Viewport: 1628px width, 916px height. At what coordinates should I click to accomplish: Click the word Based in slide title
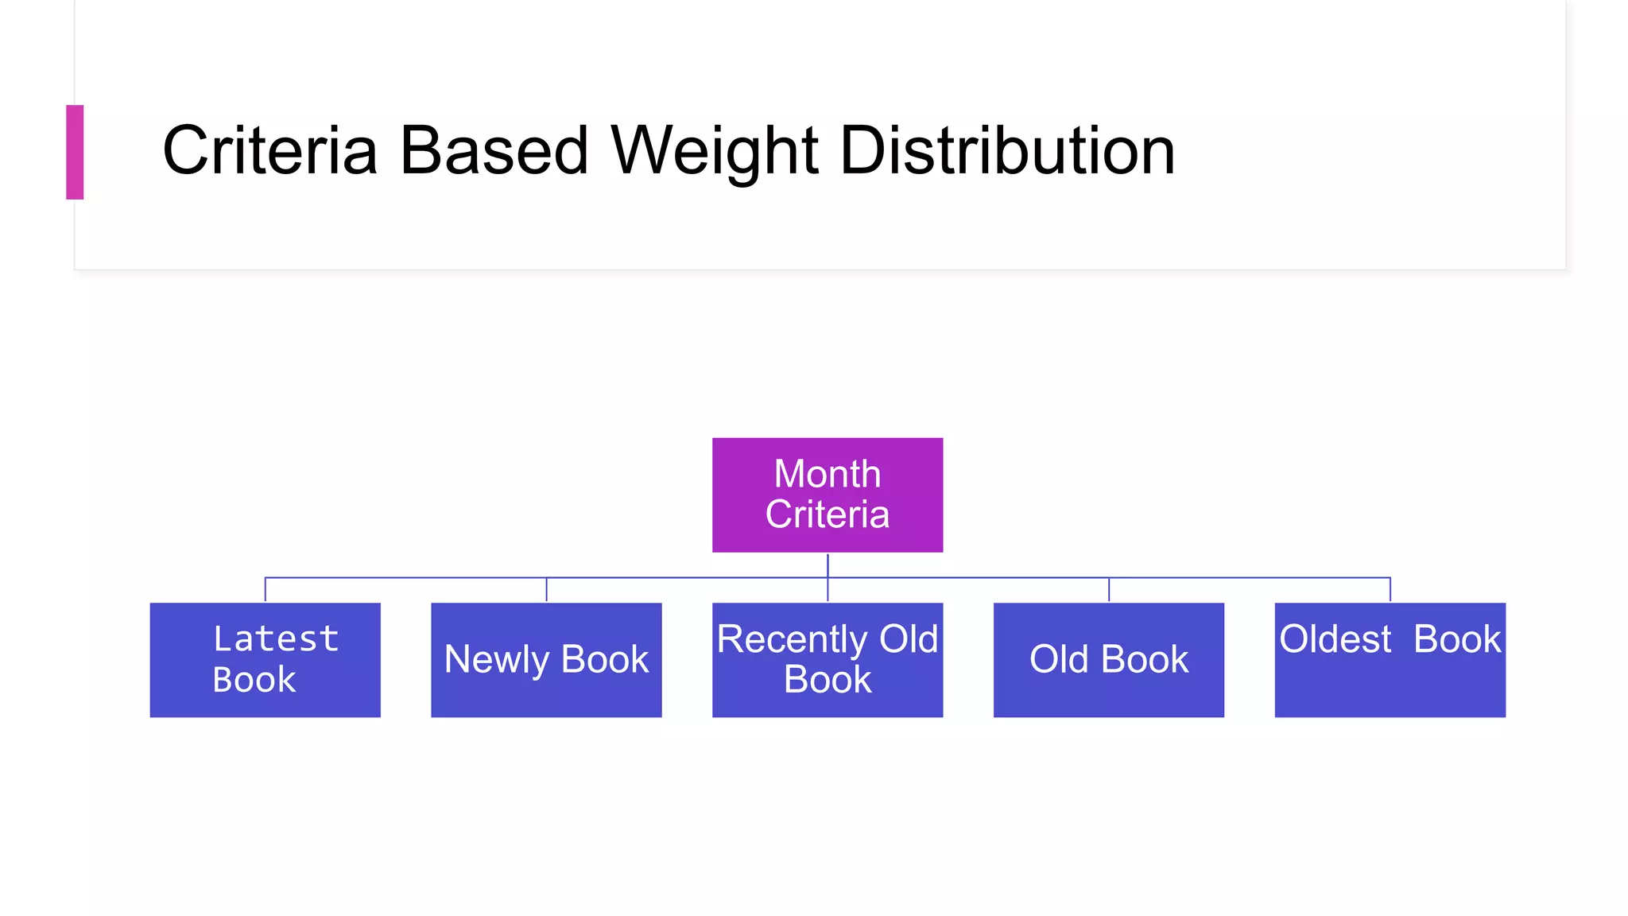click(494, 150)
